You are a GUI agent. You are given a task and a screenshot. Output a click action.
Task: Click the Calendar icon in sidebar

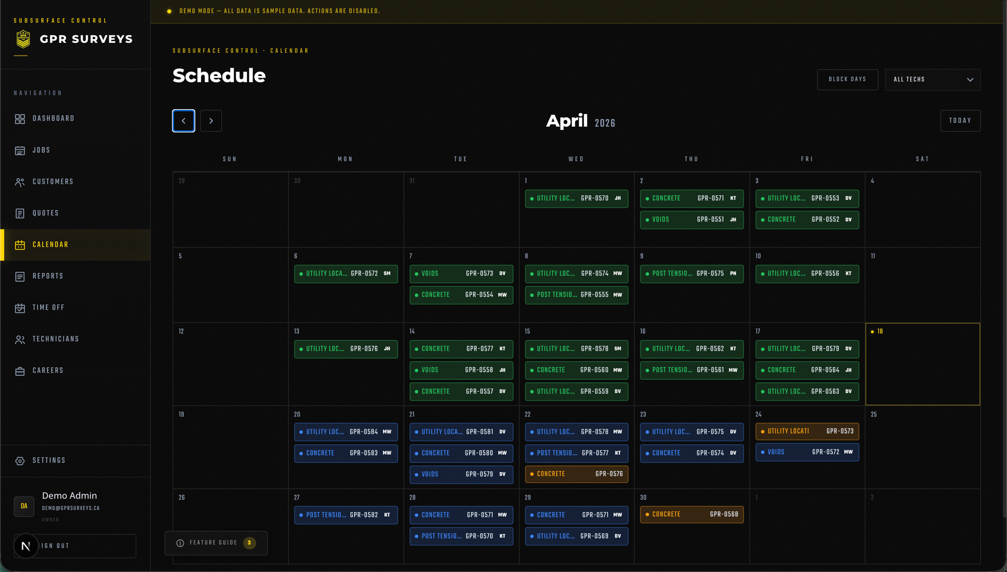click(x=20, y=245)
